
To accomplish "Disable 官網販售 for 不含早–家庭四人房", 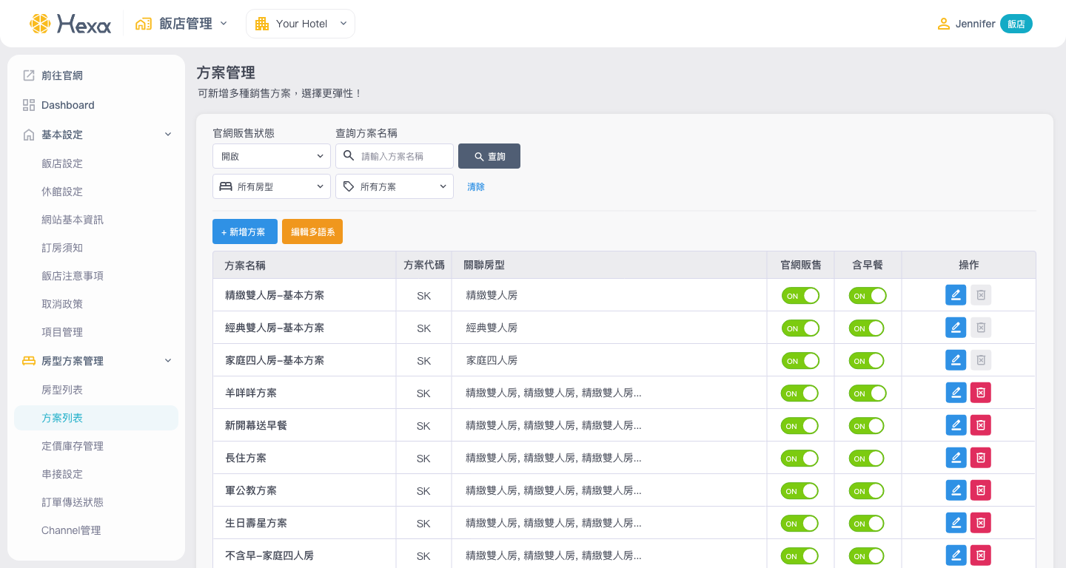I will [x=800, y=555].
